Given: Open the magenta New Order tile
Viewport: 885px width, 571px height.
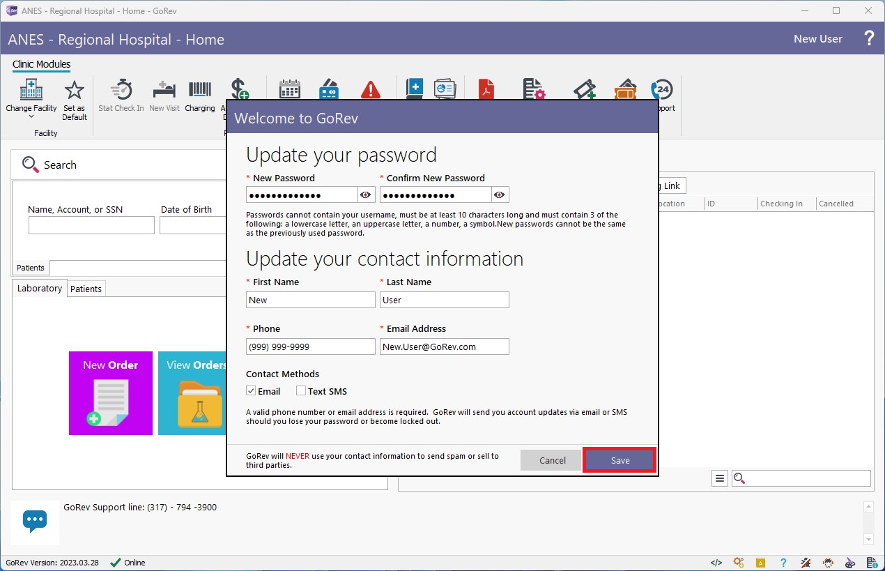Looking at the screenshot, I should (x=111, y=393).
